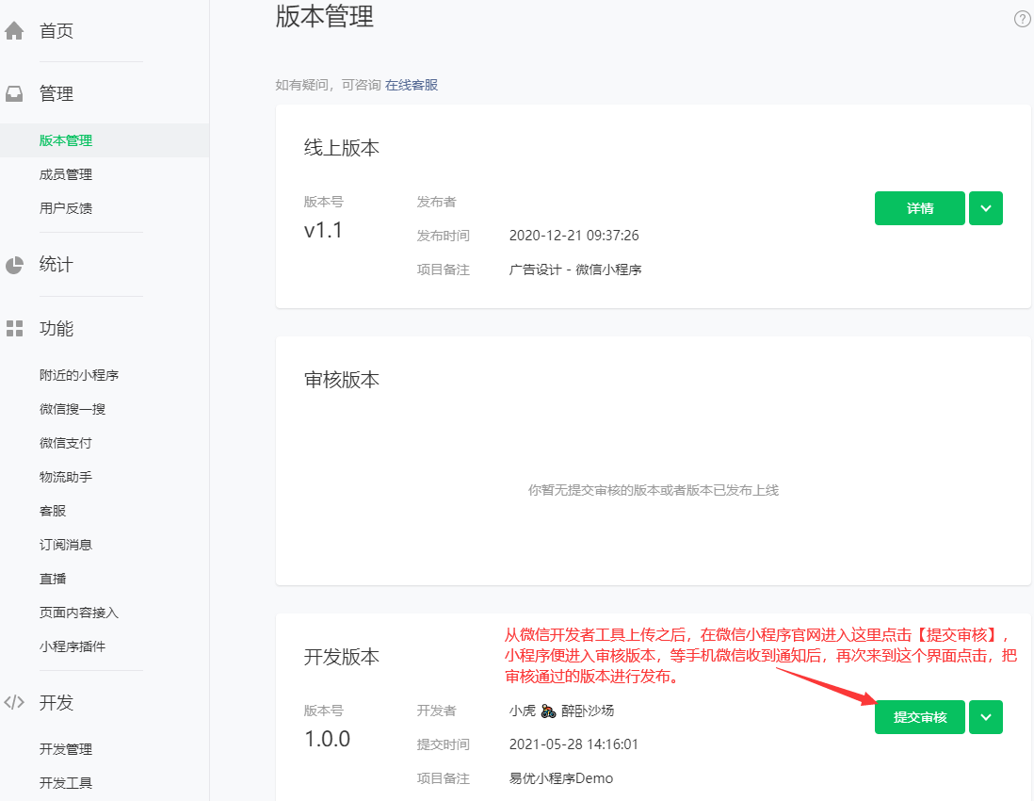Open 订阅消息 settings
Image resolution: width=1034 pixels, height=801 pixels.
tap(64, 544)
